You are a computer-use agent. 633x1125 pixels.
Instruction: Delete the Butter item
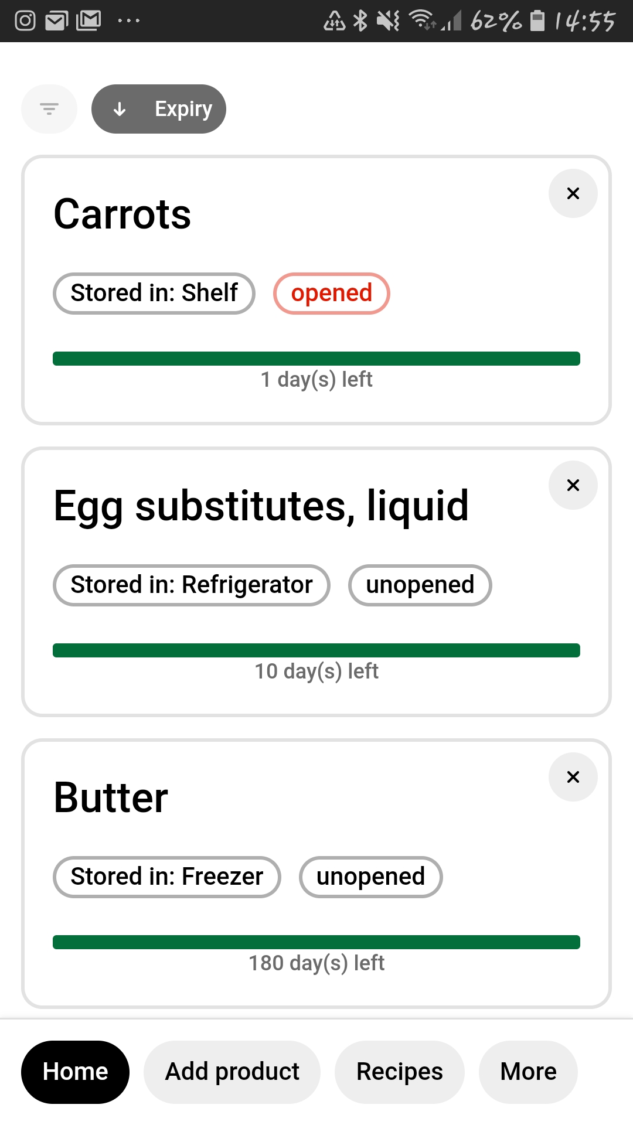point(573,777)
